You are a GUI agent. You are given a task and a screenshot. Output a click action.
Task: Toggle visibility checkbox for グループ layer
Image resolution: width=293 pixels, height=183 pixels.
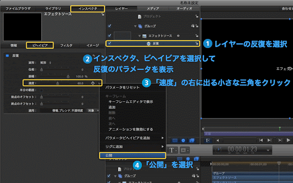(109, 26)
